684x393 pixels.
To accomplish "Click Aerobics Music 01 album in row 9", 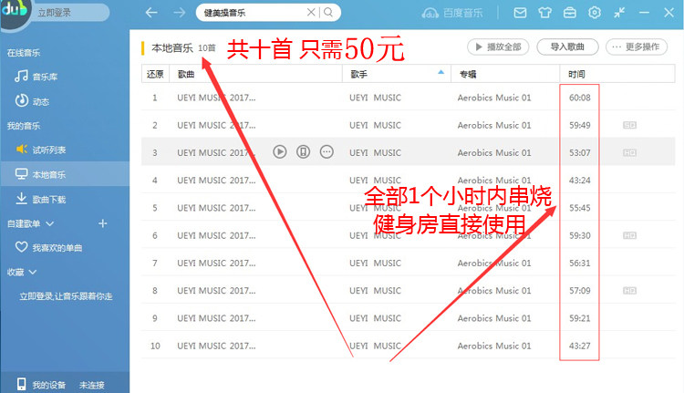I will 494,318.
